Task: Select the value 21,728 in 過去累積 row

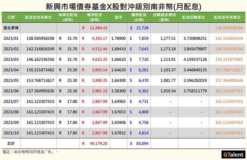Action: pyautogui.click(x=143, y=28)
